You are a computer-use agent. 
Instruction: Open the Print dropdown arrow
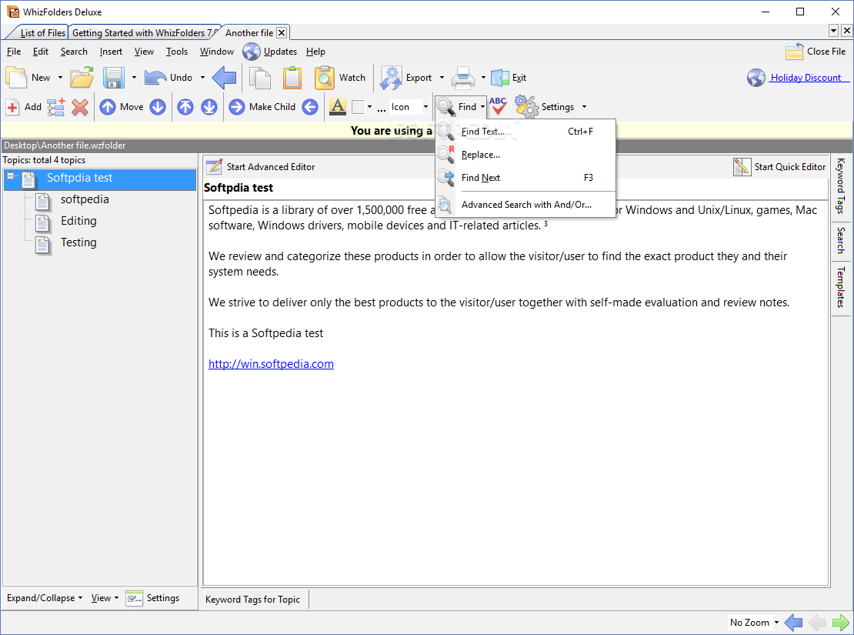[x=483, y=78]
